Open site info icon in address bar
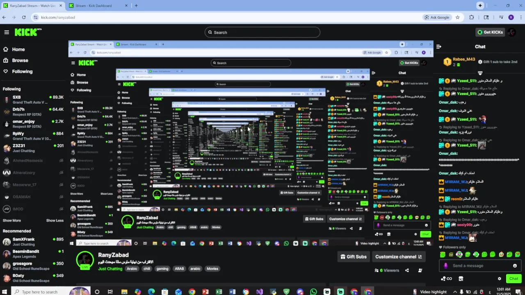The width and height of the screenshot is (525, 295). pyautogui.click(x=36, y=17)
